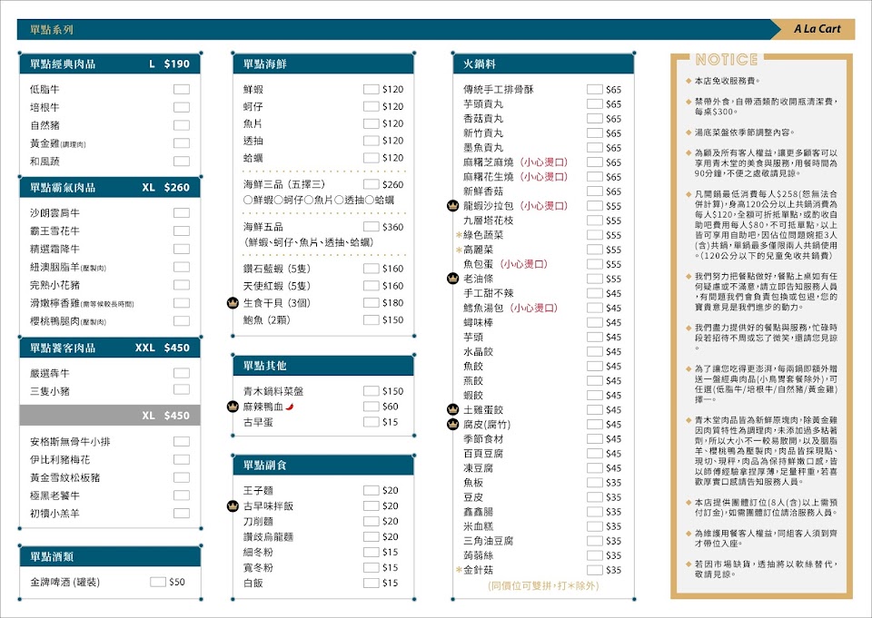Select the 魚片 circle under 海鮮三品

(309, 200)
